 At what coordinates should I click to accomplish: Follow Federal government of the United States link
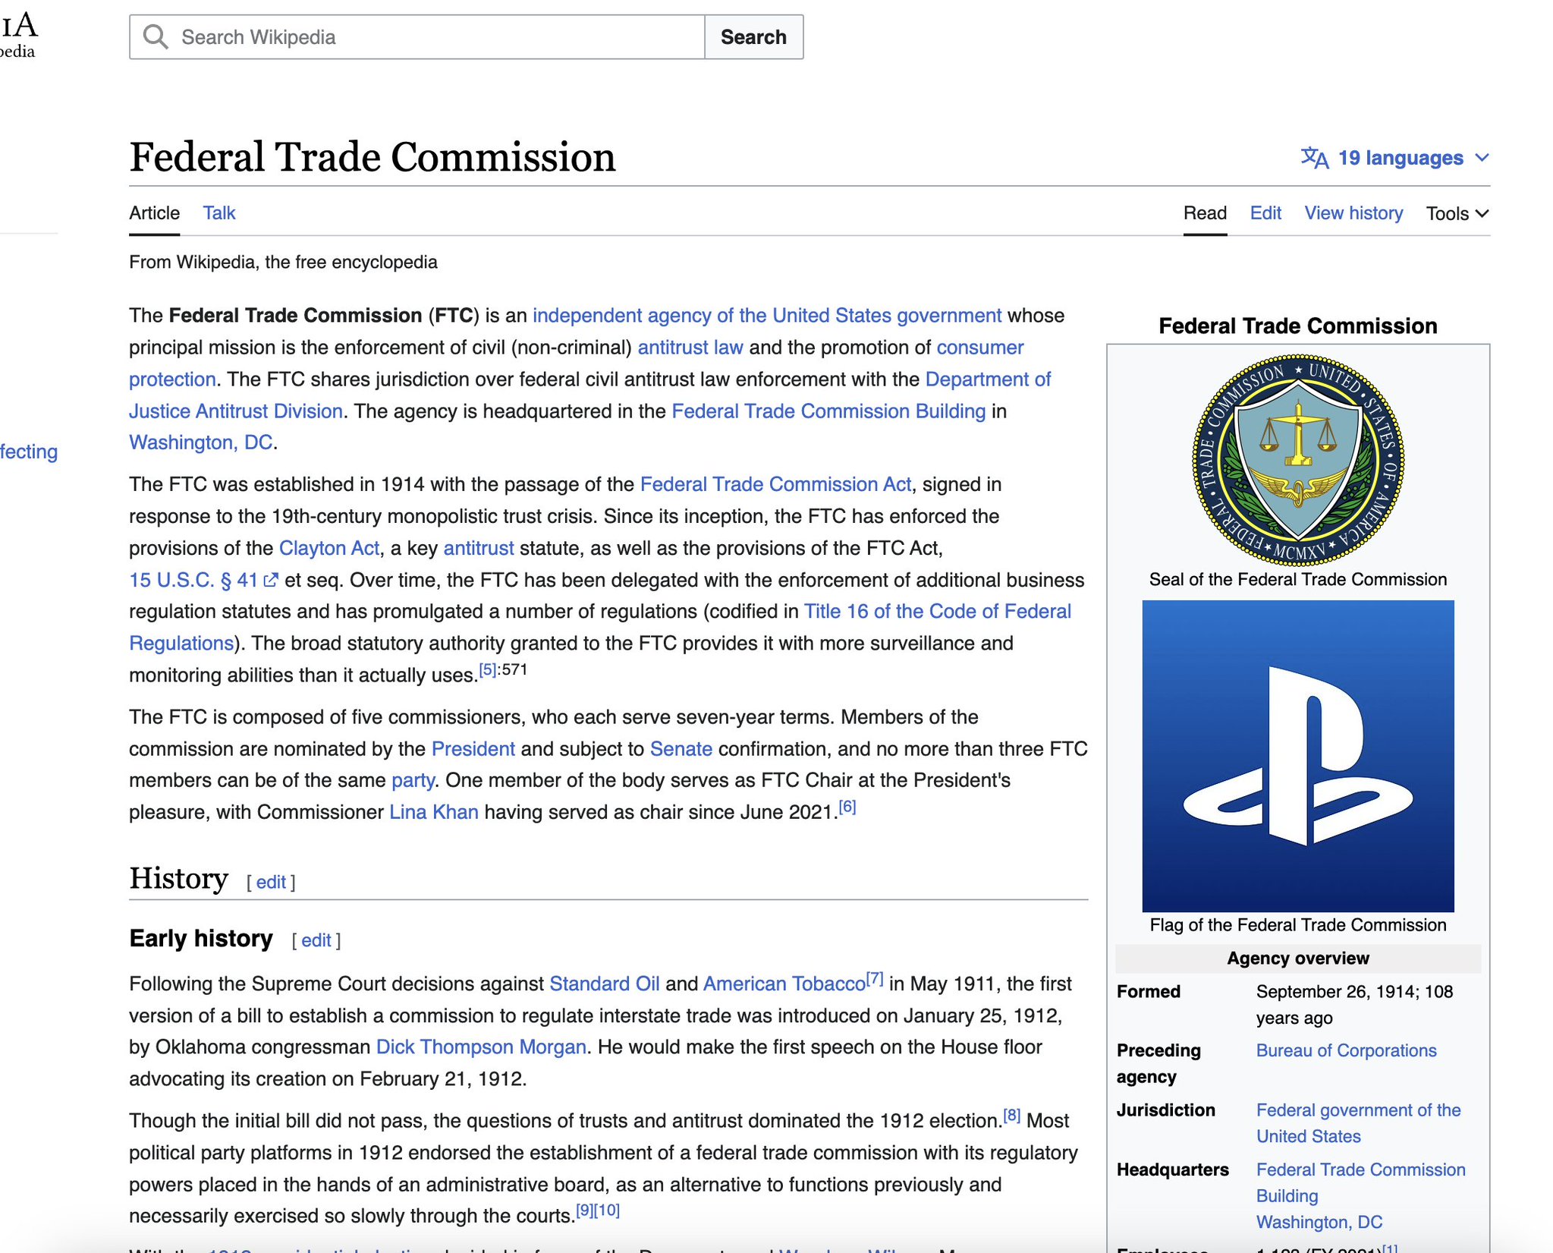pos(1358,1123)
